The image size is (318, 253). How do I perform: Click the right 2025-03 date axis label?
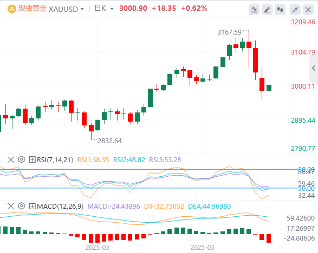click(x=202, y=248)
